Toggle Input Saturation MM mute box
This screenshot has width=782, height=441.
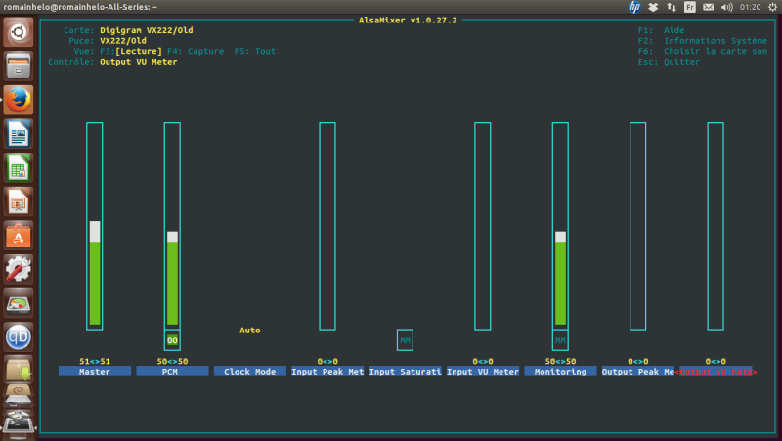(405, 340)
